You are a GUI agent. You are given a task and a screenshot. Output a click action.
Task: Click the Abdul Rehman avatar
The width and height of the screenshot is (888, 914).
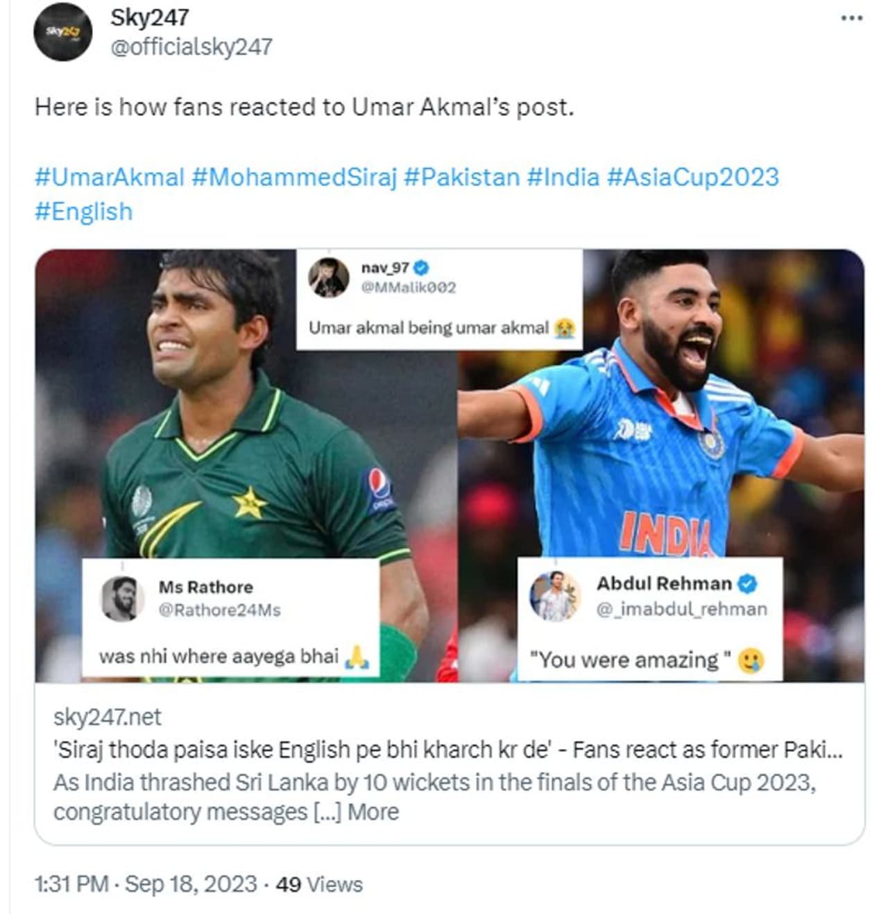point(554,596)
